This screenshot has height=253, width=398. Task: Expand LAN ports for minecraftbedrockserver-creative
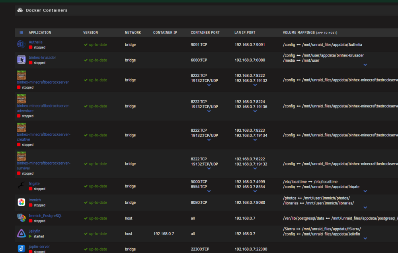(x=255, y=140)
